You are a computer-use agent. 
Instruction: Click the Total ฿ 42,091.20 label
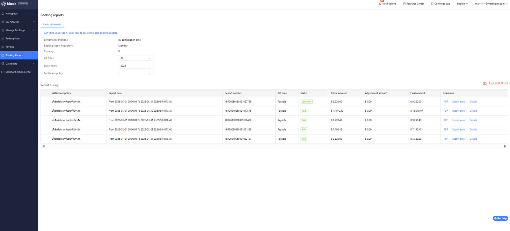pos(498,84)
